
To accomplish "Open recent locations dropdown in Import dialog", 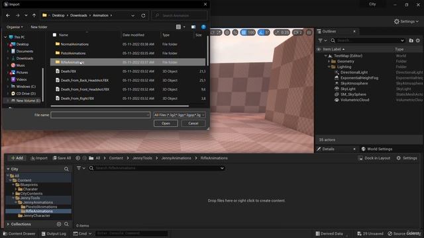I will [26, 15].
